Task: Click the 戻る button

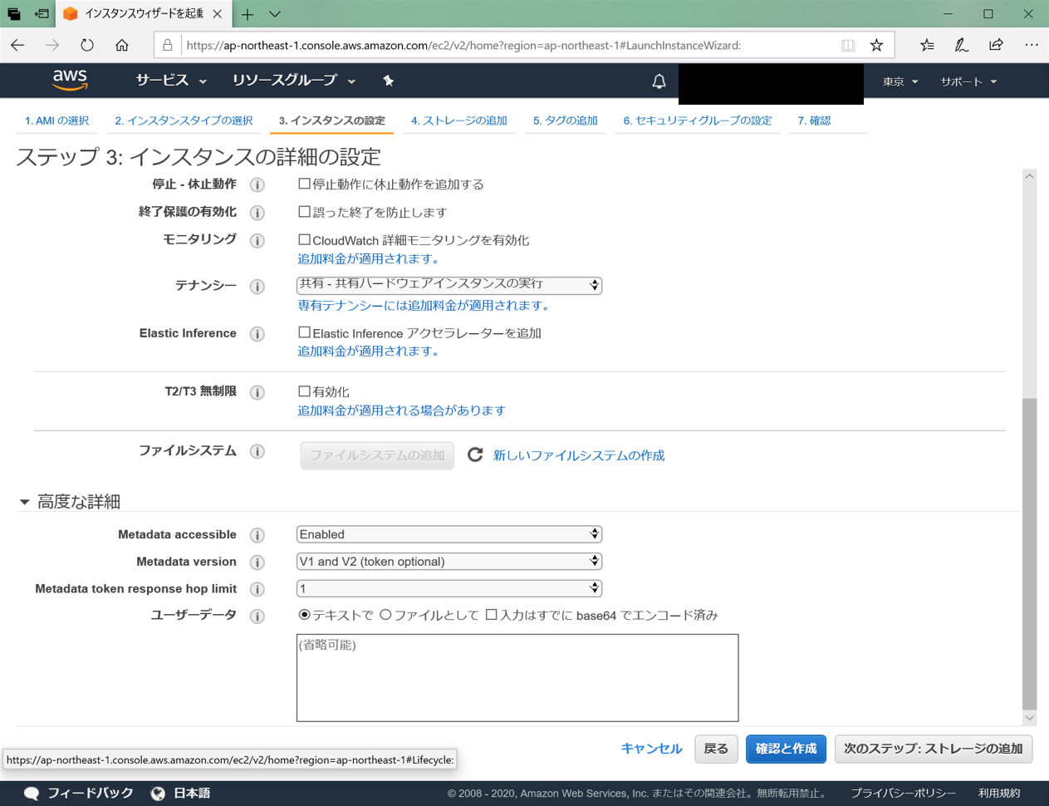Action: [x=716, y=749]
